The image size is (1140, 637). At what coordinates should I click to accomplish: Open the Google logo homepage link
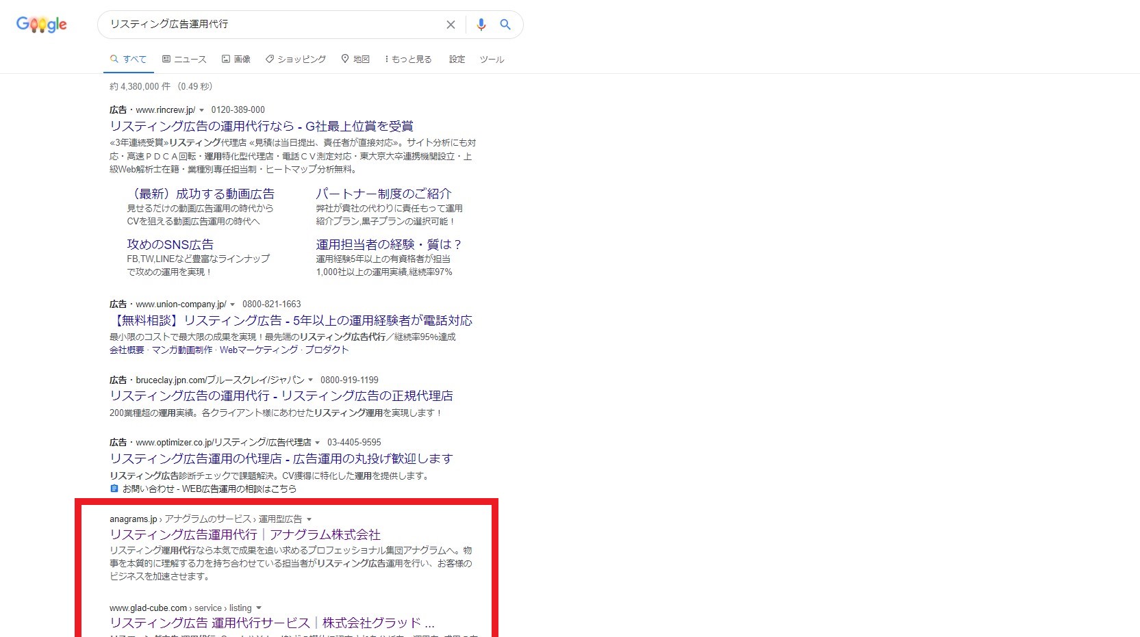click(41, 25)
